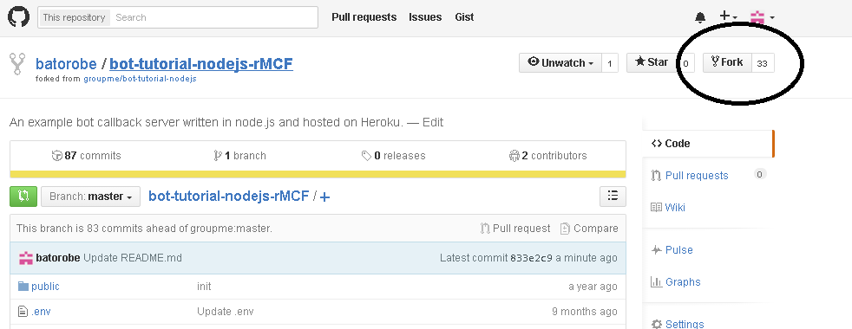Open the plus create-new dropdown
The height and width of the screenshot is (329, 852).
[x=728, y=16]
